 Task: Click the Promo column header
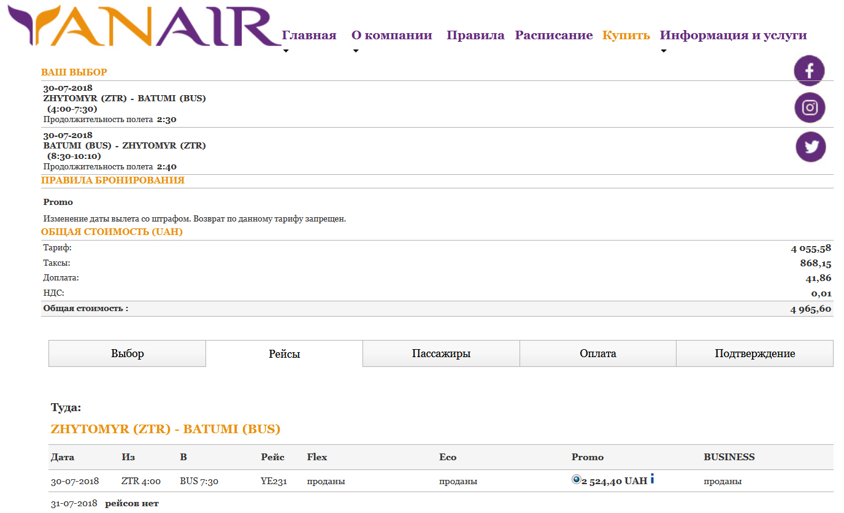click(587, 457)
